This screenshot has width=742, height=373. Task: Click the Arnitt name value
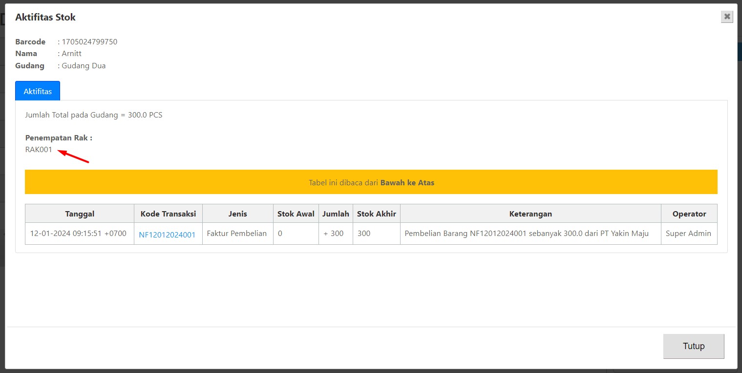71,54
